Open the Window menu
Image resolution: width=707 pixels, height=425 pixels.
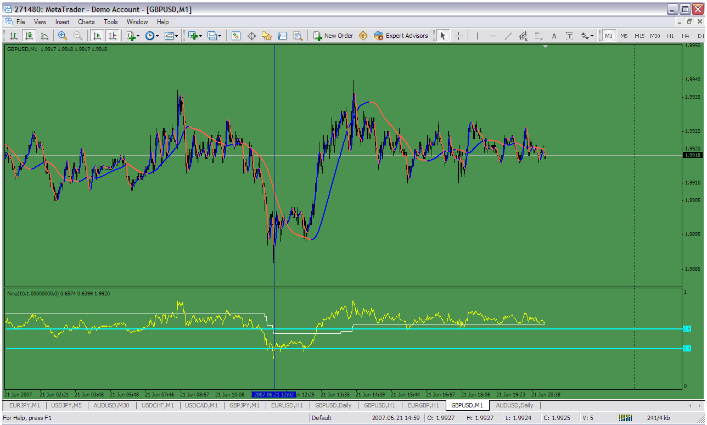pos(137,22)
